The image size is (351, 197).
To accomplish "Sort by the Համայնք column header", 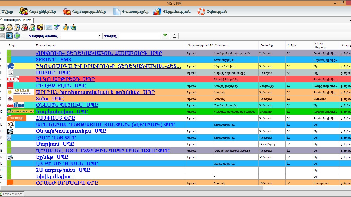I will pos(272,45).
